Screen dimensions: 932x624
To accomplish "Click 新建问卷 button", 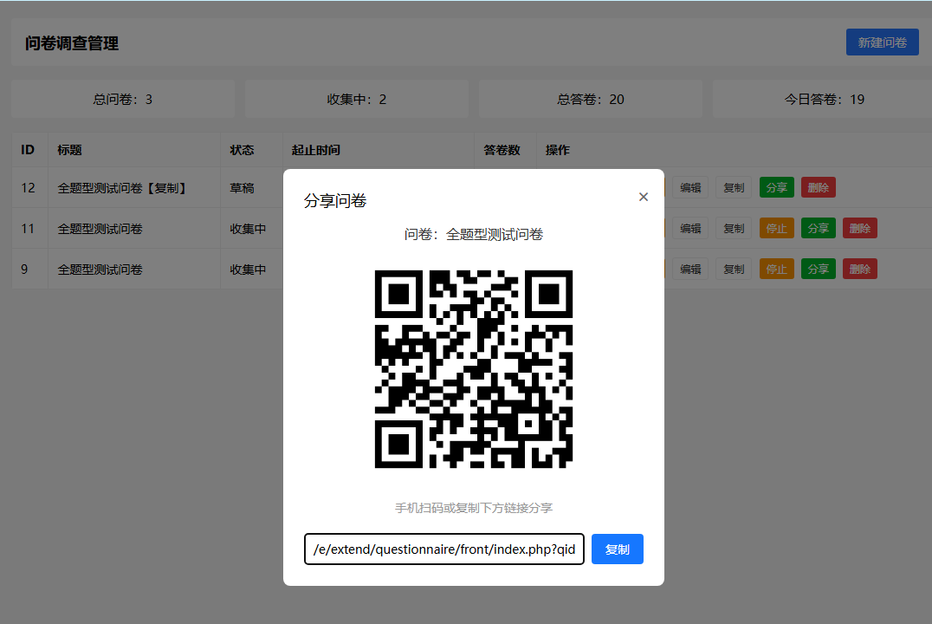I will [x=882, y=42].
